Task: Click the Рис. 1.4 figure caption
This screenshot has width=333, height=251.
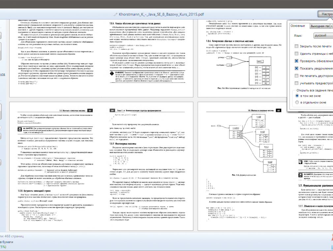Action: pyautogui.click(x=244, y=88)
